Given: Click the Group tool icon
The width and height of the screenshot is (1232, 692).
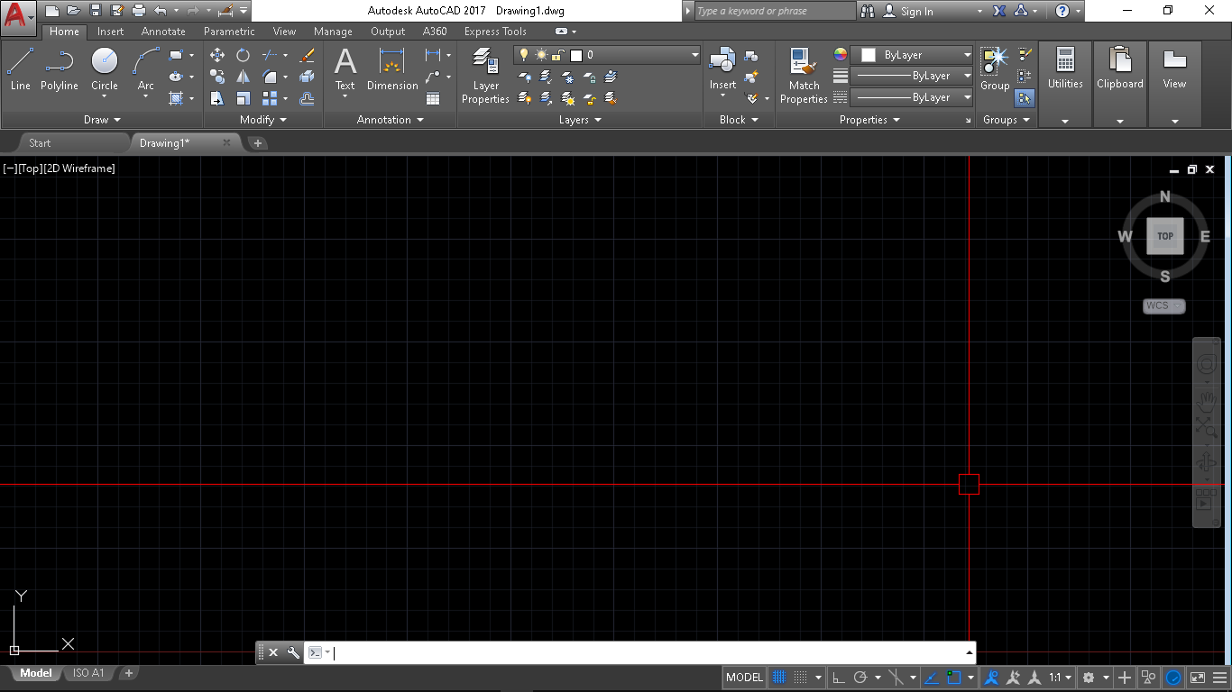Looking at the screenshot, I should (995, 69).
